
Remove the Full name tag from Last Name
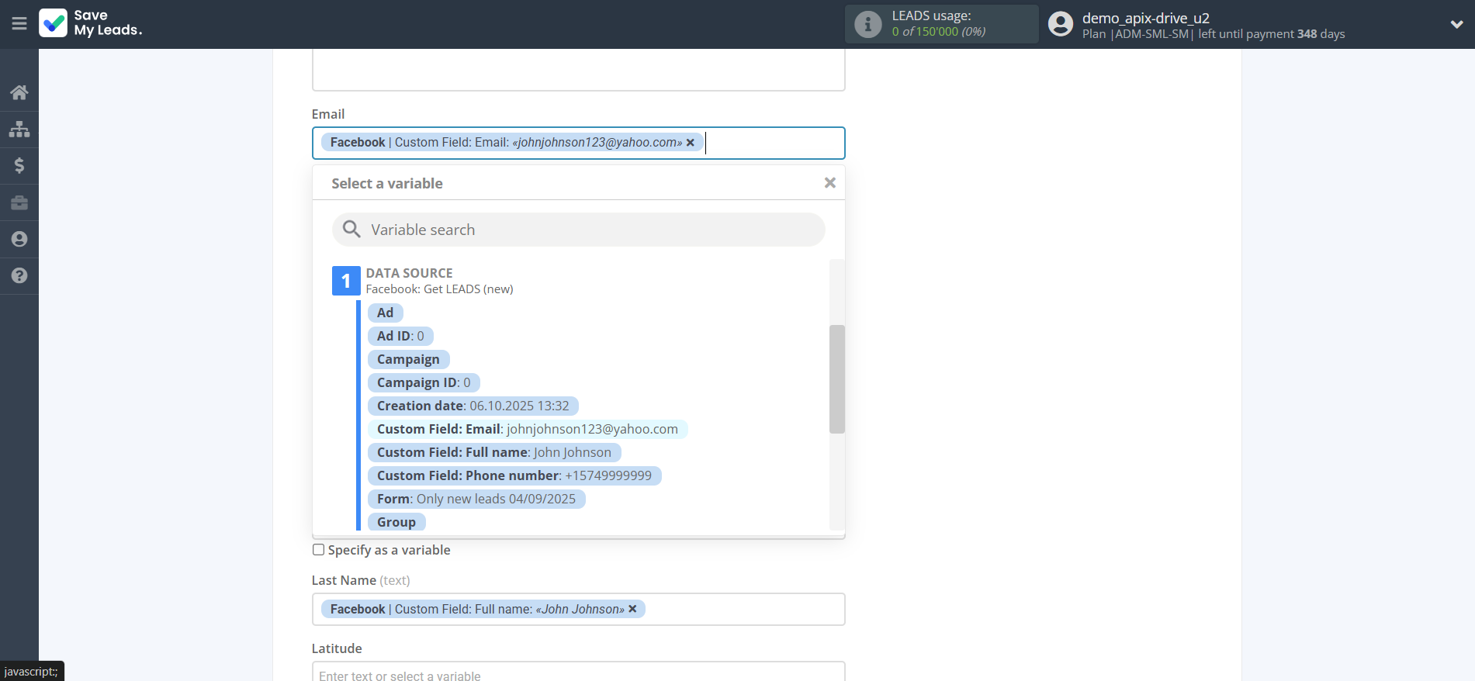(x=632, y=610)
